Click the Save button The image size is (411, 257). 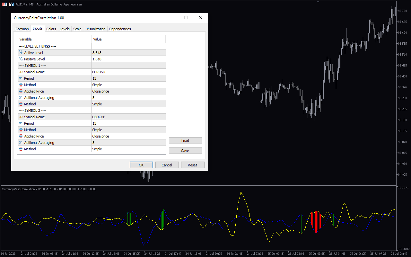[x=185, y=151]
